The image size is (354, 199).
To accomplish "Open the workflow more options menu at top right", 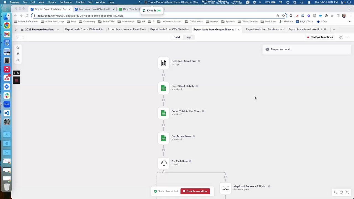I will (348, 37).
